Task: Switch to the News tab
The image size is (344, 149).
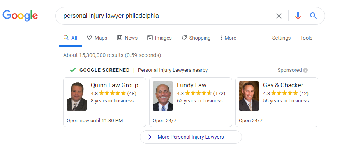Action: click(127, 38)
